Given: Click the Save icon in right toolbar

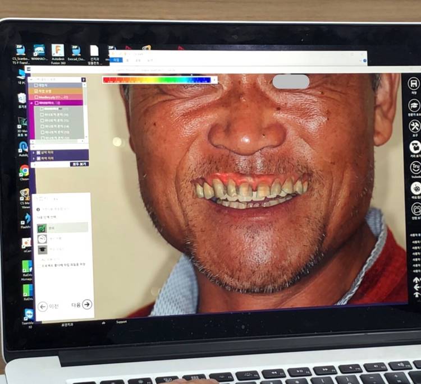Looking at the screenshot, I should point(414,84).
